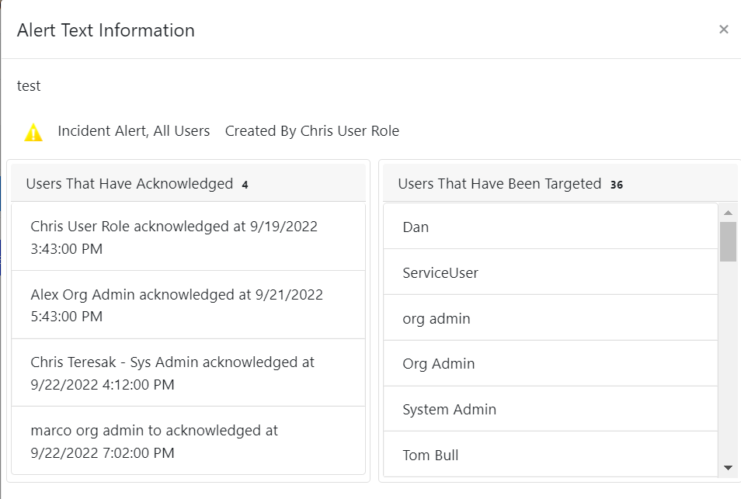Close the Alert Text Information dialog
This screenshot has height=499, width=741.
pos(723,29)
